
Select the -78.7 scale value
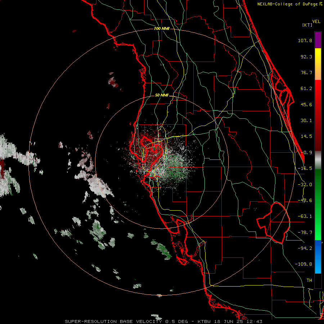tap(305, 233)
